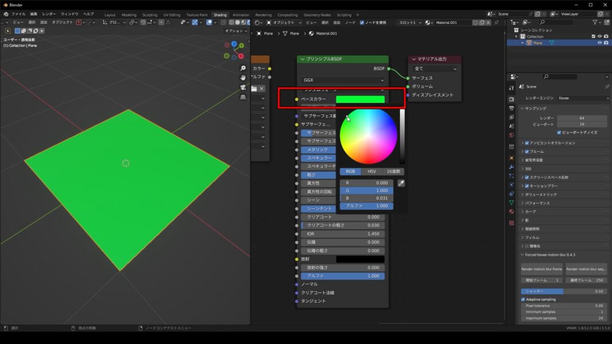This screenshot has width=612, height=344.
Task: Switch to the Animation workspace tab
Action: click(x=240, y=15)
